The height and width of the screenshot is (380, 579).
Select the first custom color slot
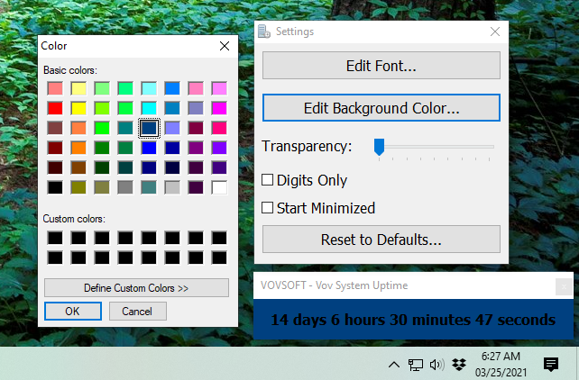[x=55, y=238]
